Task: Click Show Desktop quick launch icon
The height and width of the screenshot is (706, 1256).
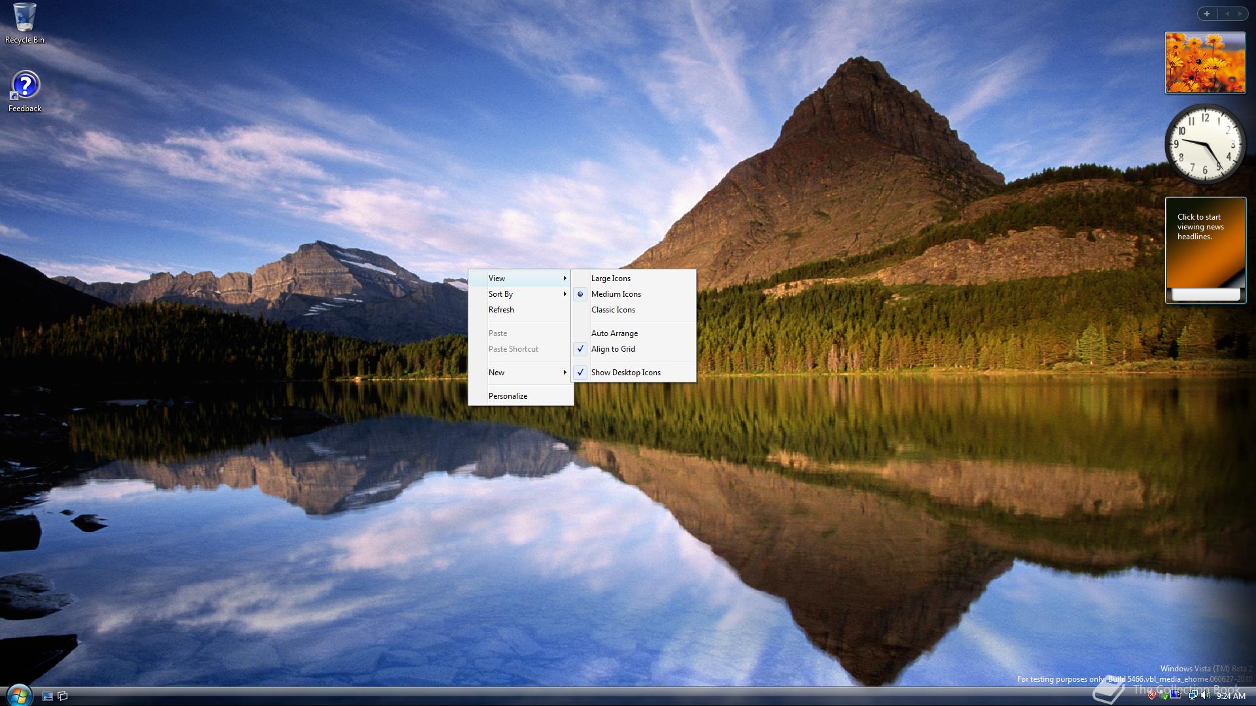Action: [x=47, y=696]
